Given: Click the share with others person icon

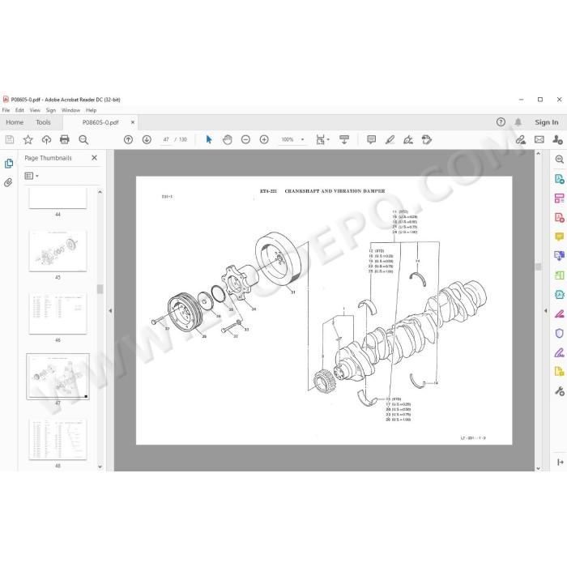Looking at the screenshot, I should pyautogui.click(x=557, y=139).
